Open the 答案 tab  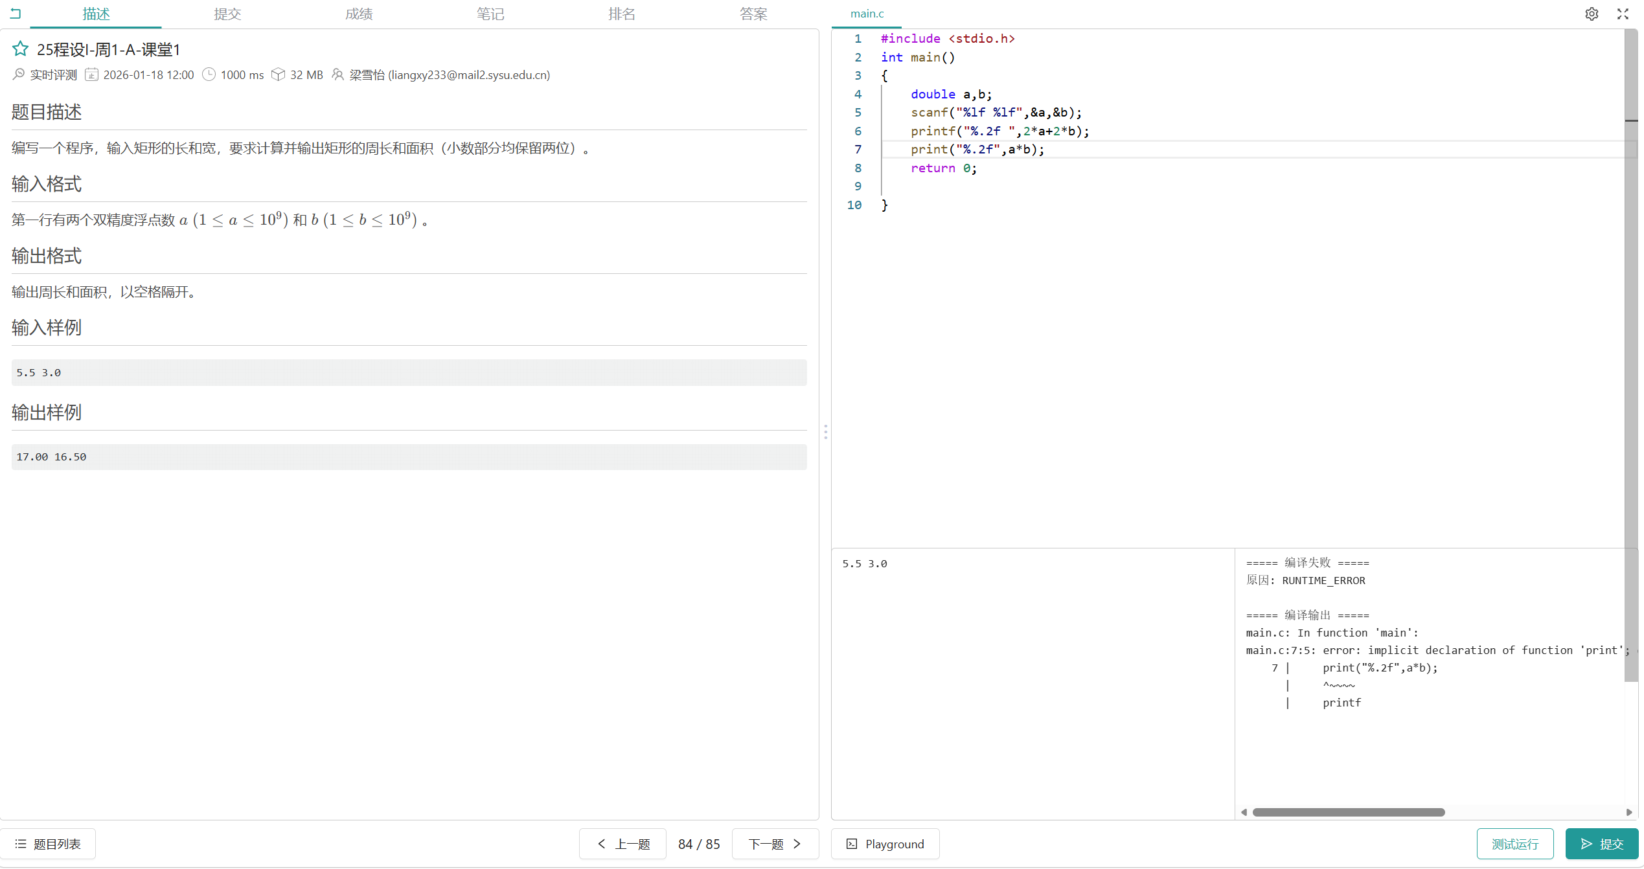tap(753, 14)
